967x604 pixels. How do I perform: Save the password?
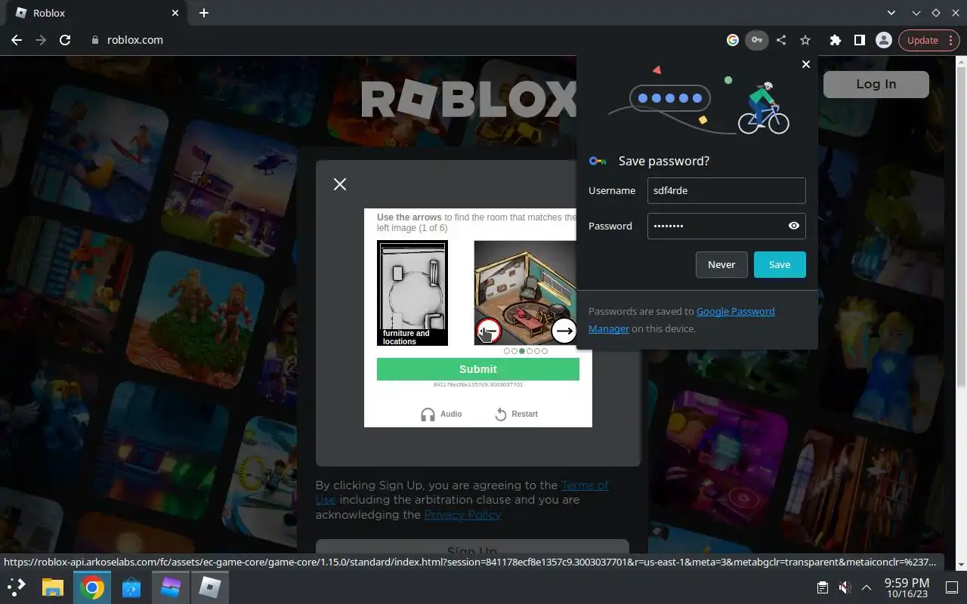780,264
